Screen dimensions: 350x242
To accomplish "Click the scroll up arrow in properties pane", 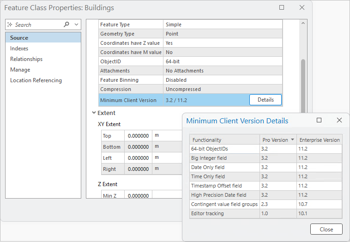I will coord(303,23).
